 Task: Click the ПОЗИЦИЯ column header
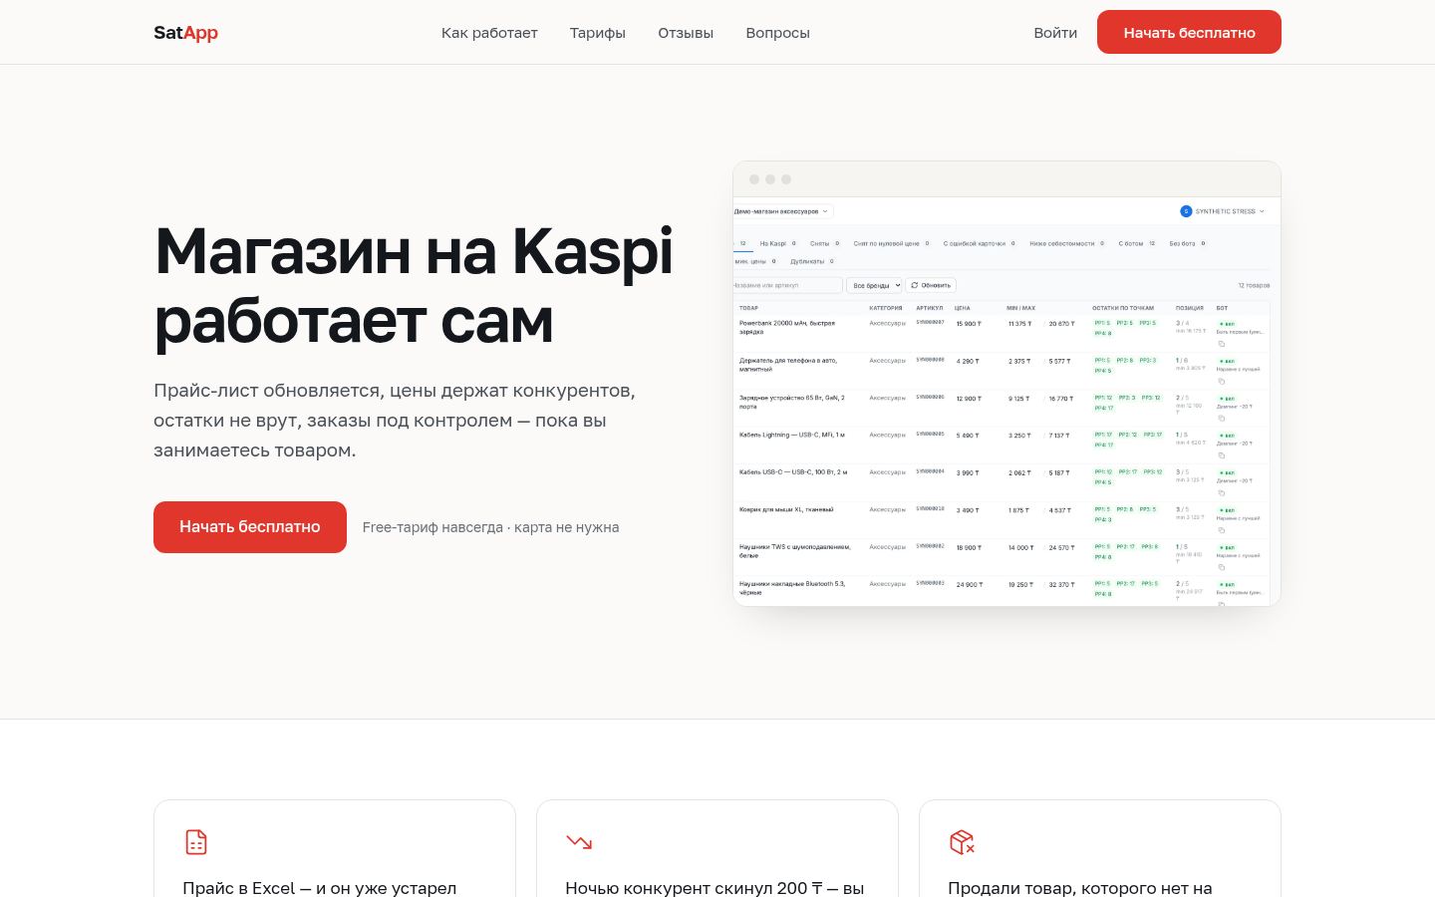pyautogui.click(x=1190, y=308)
